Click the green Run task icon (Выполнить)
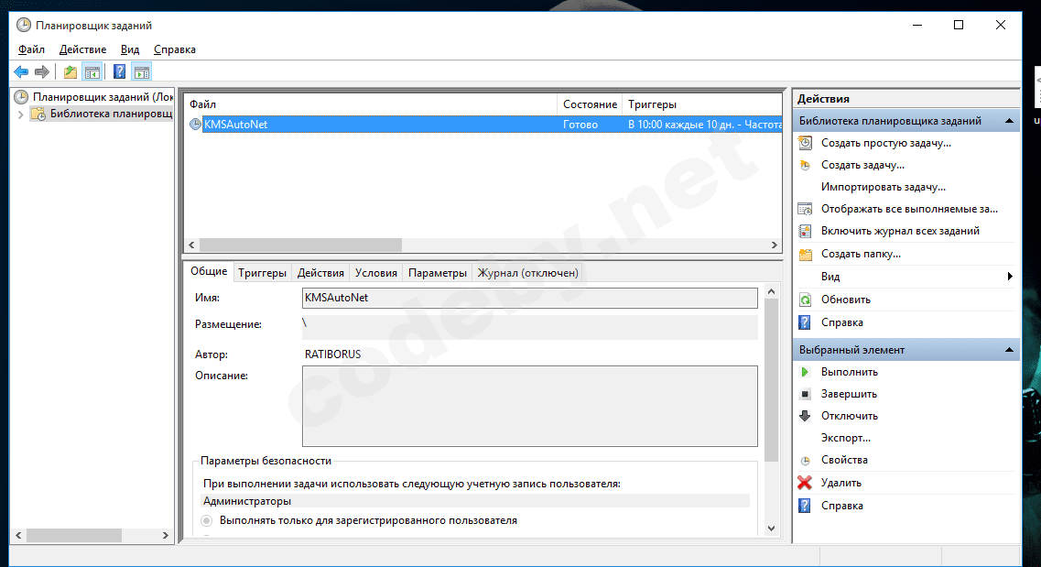Screen dimensions: 1041x567 (x=805, y=372)
